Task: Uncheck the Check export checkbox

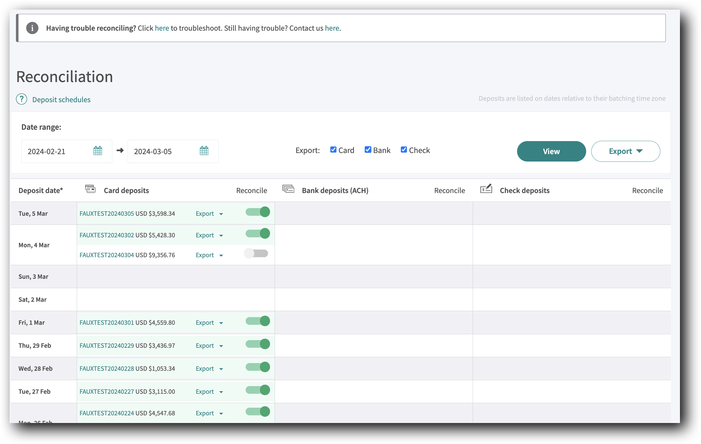Action: click(404, 150)
